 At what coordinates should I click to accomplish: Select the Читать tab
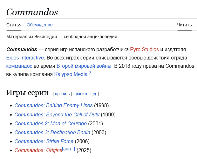pyautogui.click(x=184, y=25)
